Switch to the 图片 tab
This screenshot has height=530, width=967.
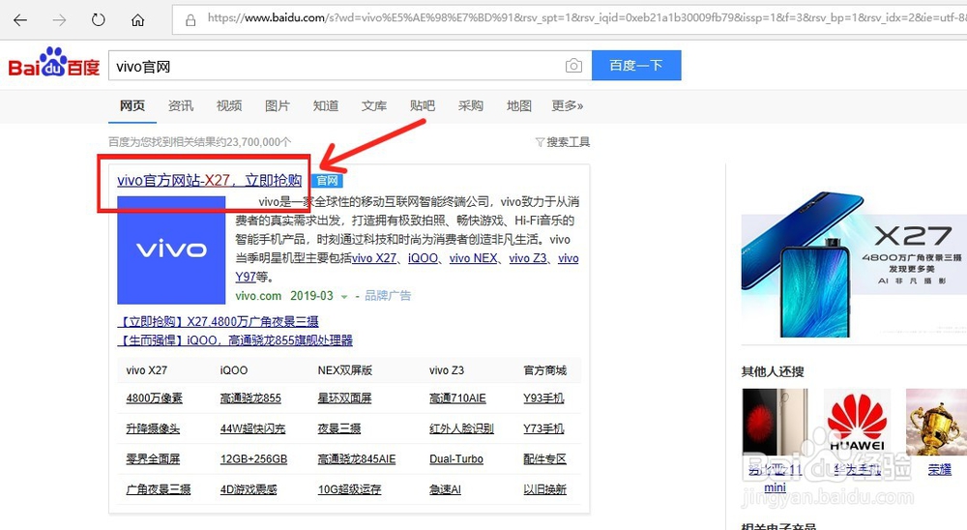(x=277, y=106)
